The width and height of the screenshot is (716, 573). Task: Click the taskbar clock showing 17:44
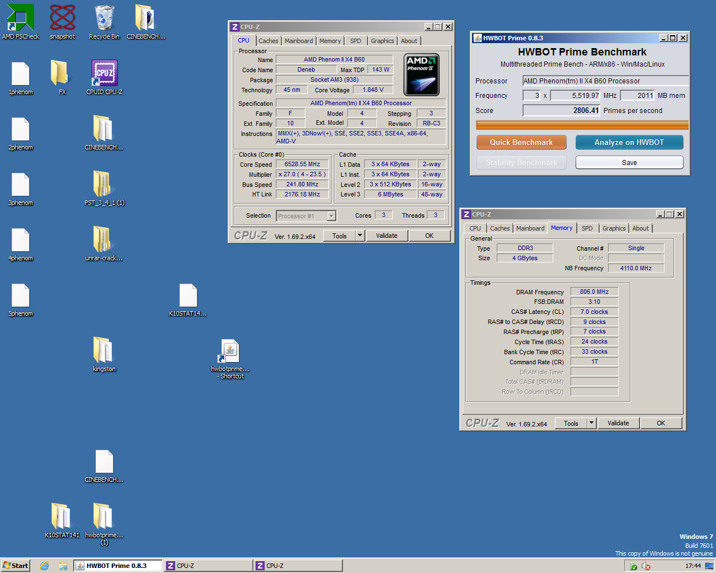click(693, 566)
